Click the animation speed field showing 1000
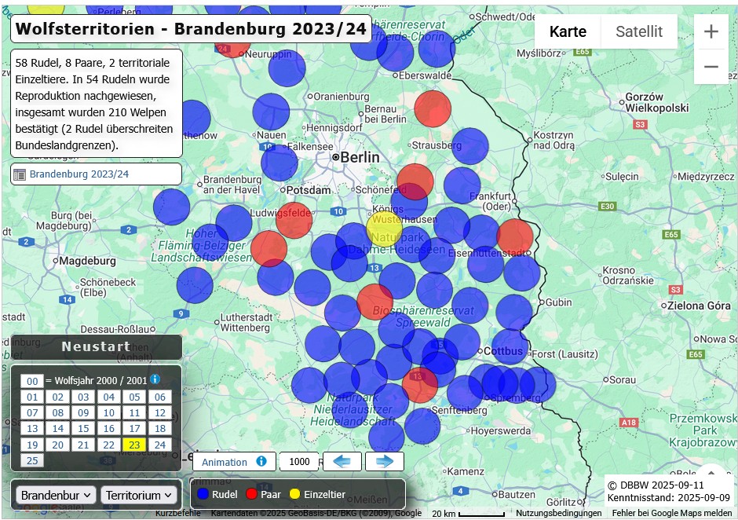The image size is (738, 520). pos(299,462)
